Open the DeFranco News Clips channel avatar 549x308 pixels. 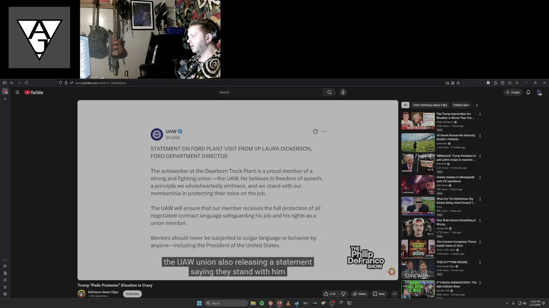[81, 293]
